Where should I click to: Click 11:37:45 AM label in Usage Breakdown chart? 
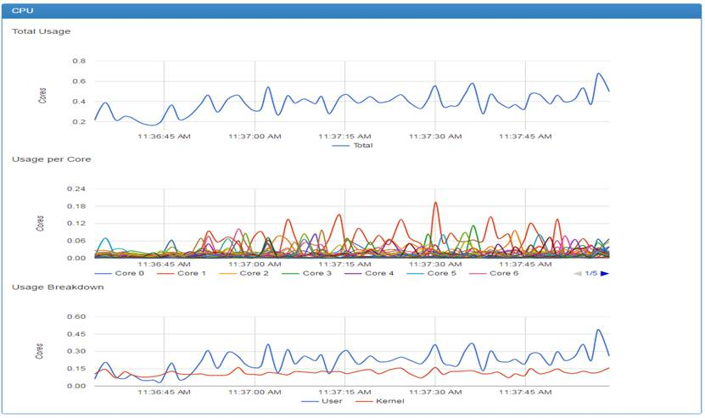[525, 392]
